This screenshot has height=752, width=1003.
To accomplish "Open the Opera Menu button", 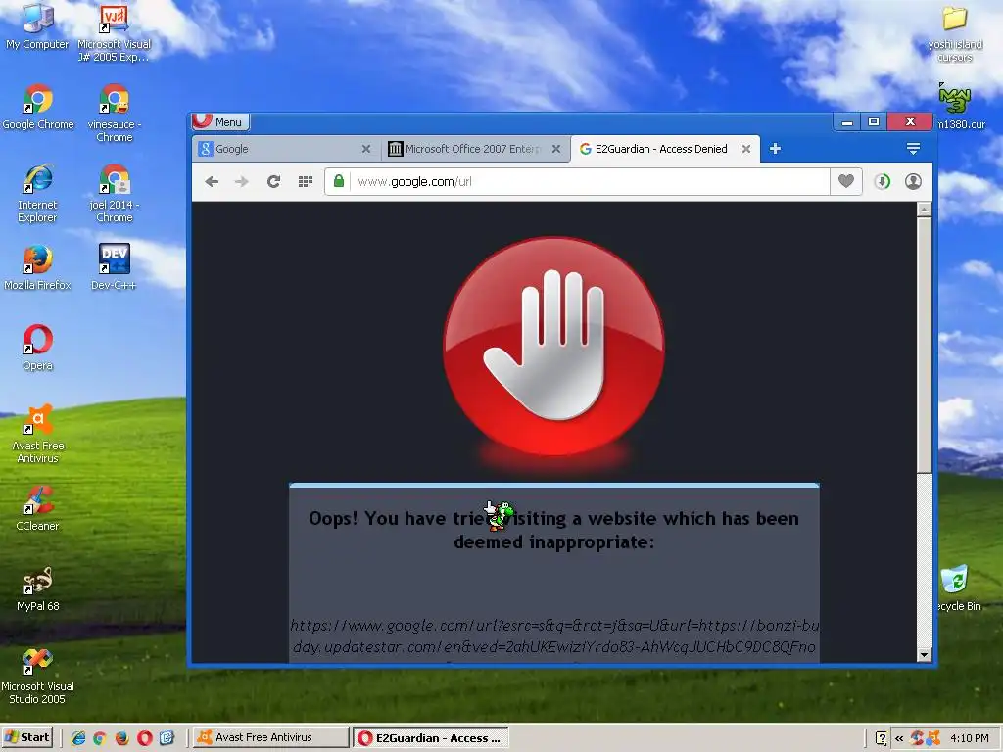I will click(220, 121).
